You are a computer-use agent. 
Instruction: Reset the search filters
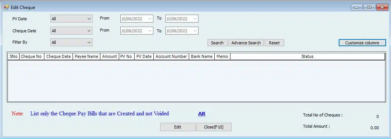274,43
